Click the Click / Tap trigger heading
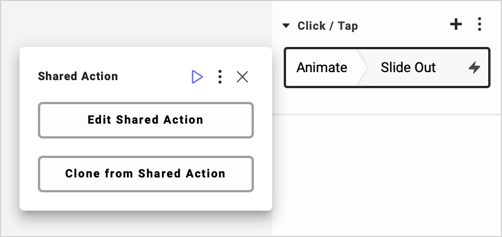This screenshot has width=502, height=237. coord(327,26)
